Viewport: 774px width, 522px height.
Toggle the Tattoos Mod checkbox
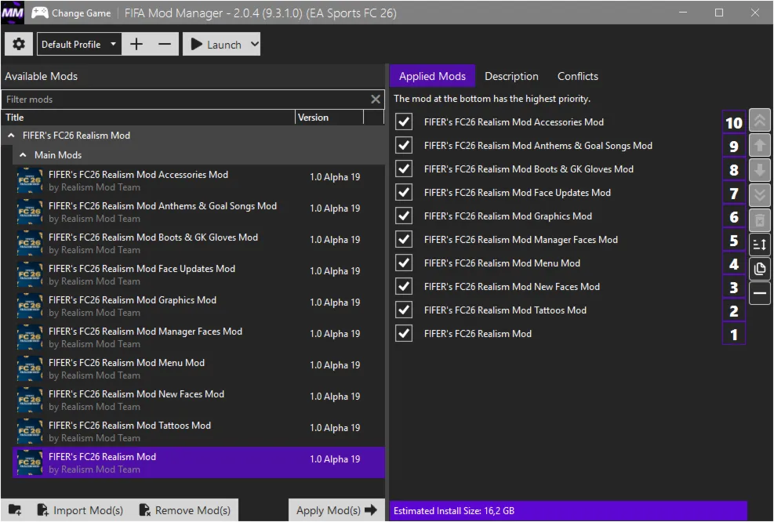pyautogui.click(x=404, y=310)
